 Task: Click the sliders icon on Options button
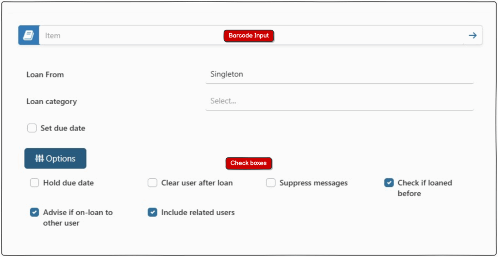pos(39,159)
